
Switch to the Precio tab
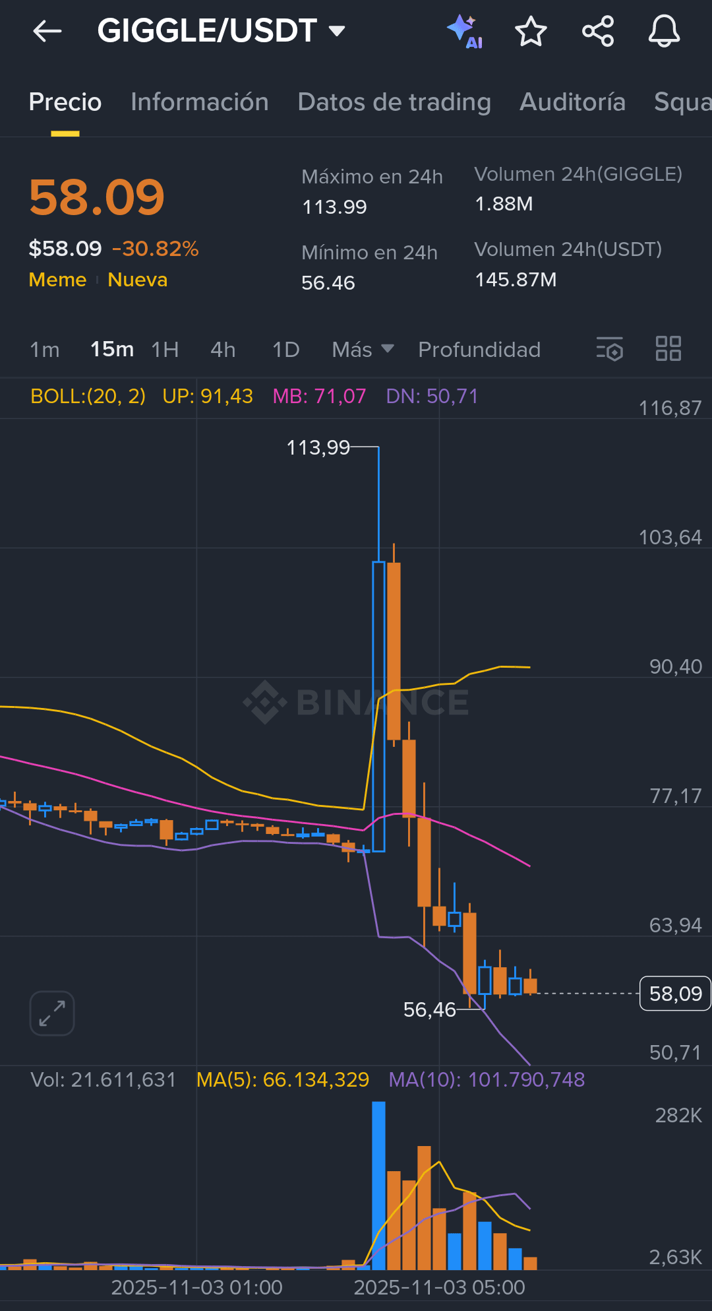[x=65, y=102]
